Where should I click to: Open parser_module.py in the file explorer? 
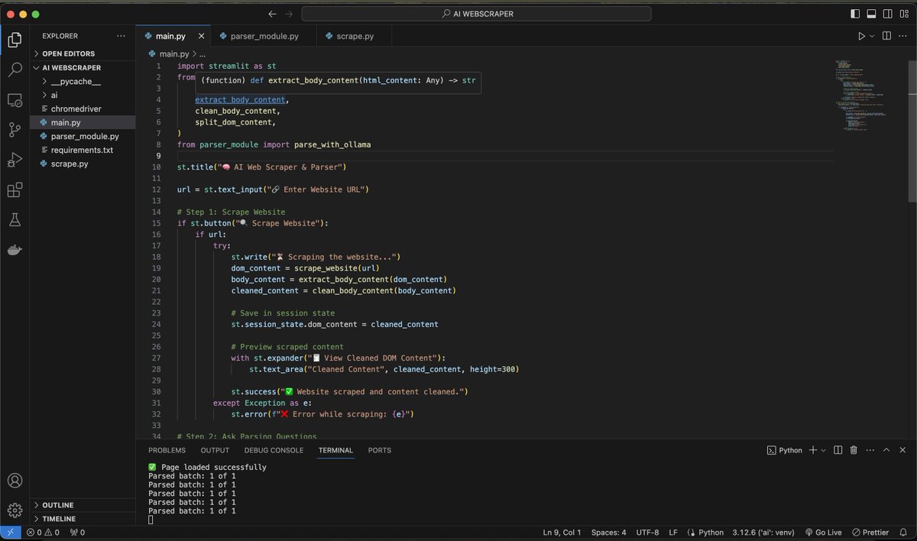(83, 136)
